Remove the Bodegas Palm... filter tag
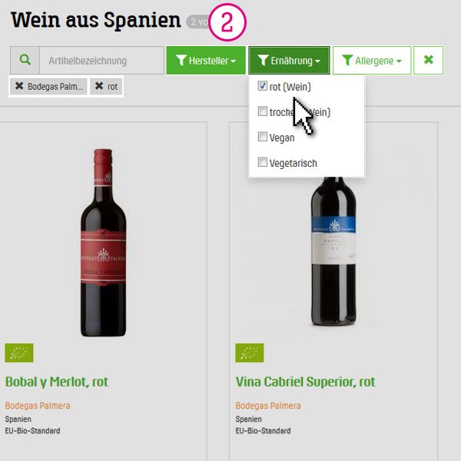461x461 pixels. tap(48, 86)
